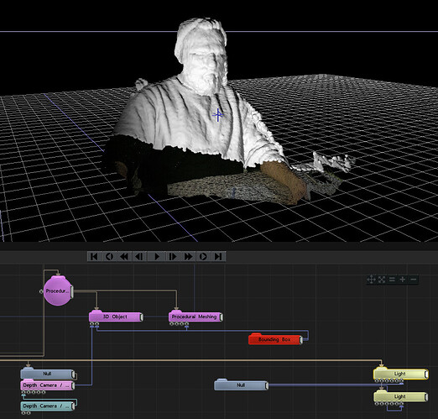Select the pink Depth Camera node
The width and height of the screenshot is (438, 419).
47,385
